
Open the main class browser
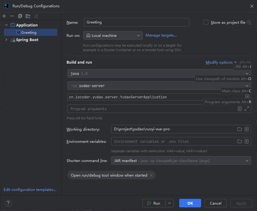pyautogui.click(x=247, y=97)
